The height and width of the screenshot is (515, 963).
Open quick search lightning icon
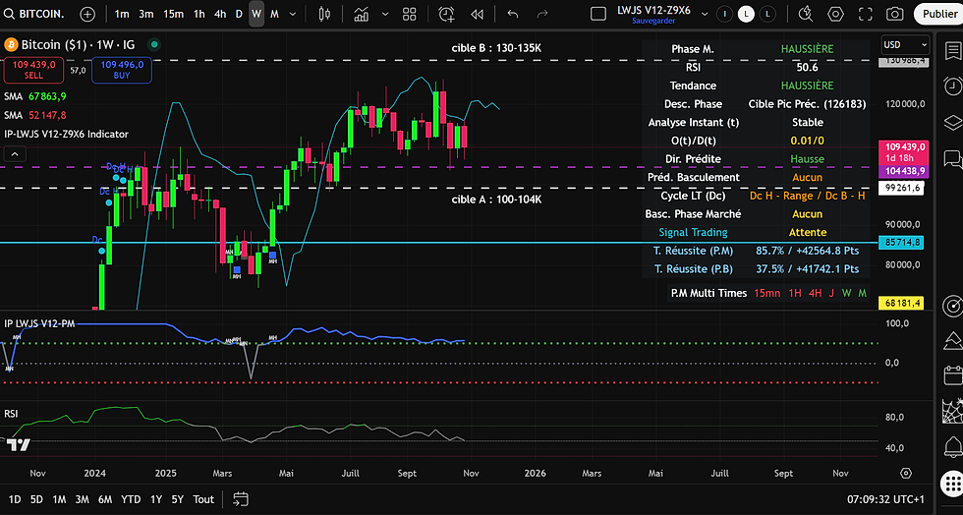(x=805, y=14)
